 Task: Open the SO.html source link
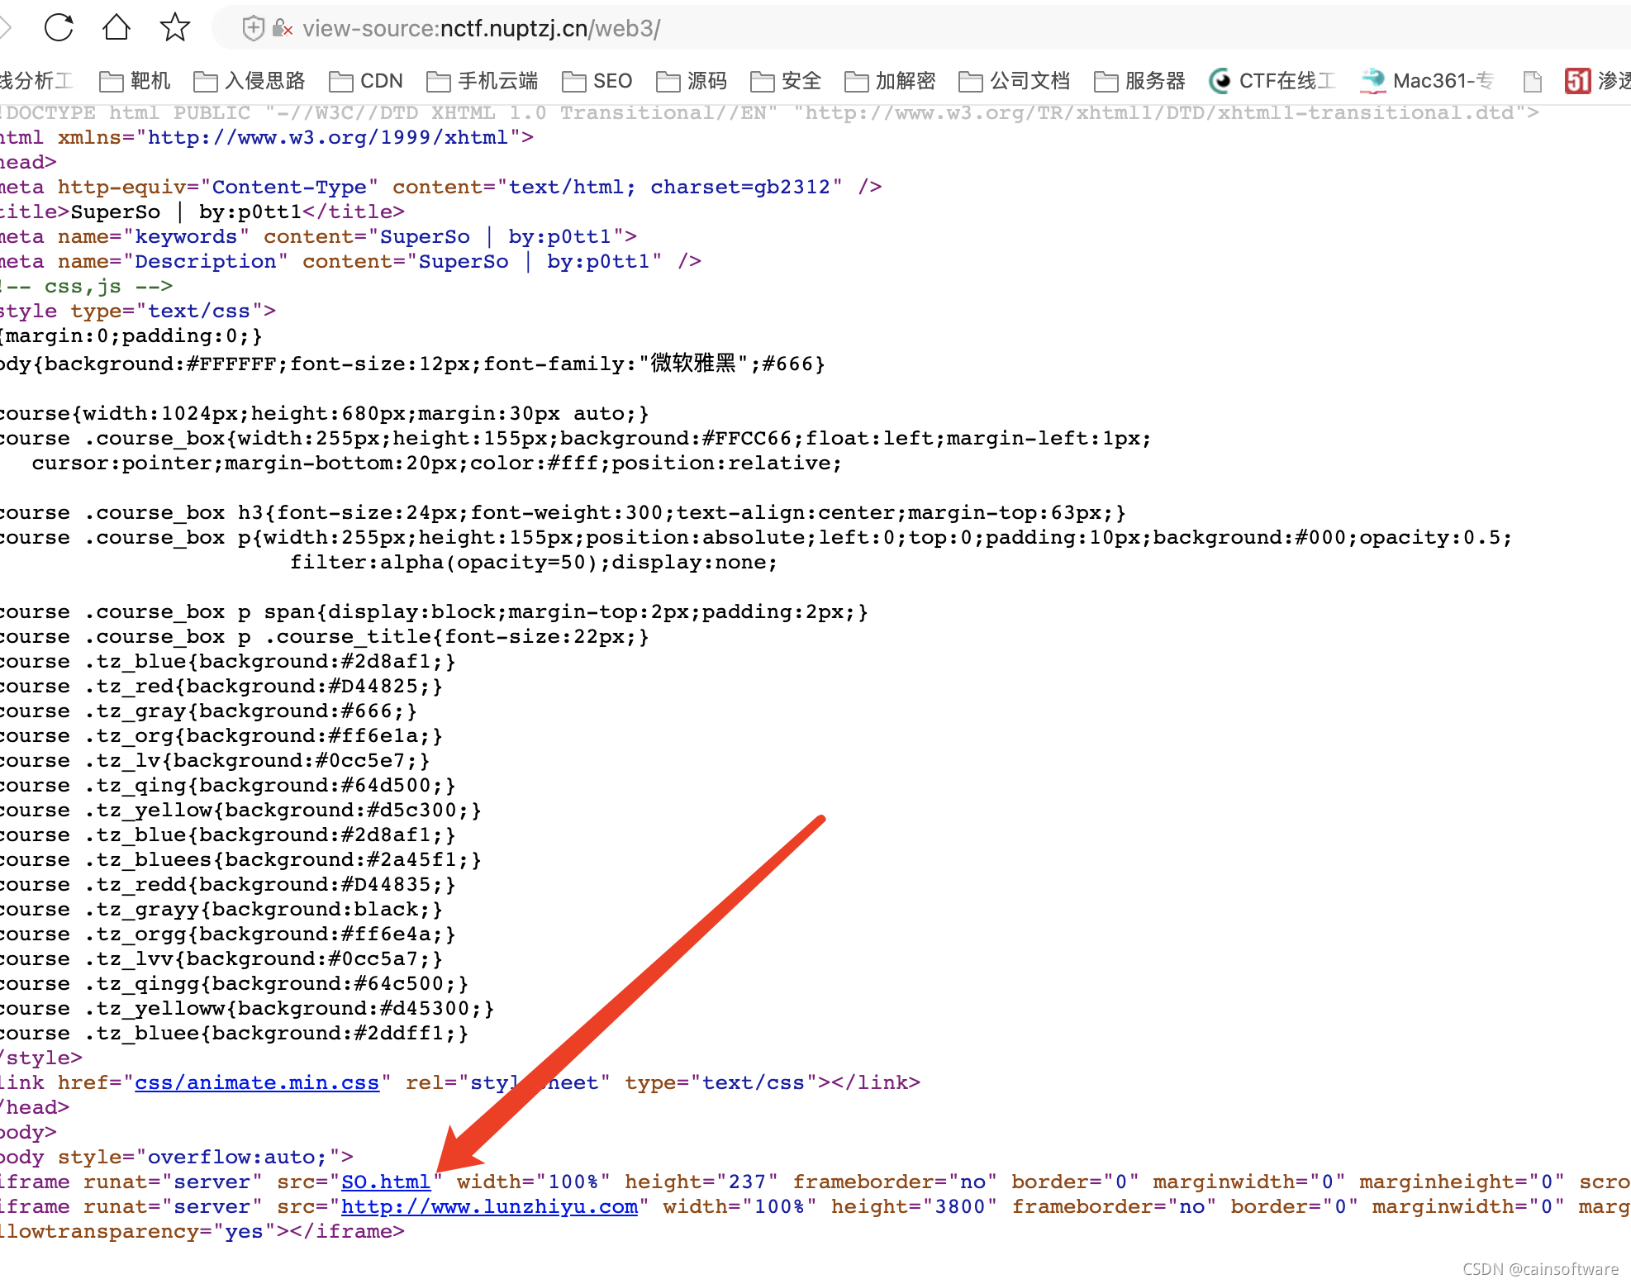386,1182
